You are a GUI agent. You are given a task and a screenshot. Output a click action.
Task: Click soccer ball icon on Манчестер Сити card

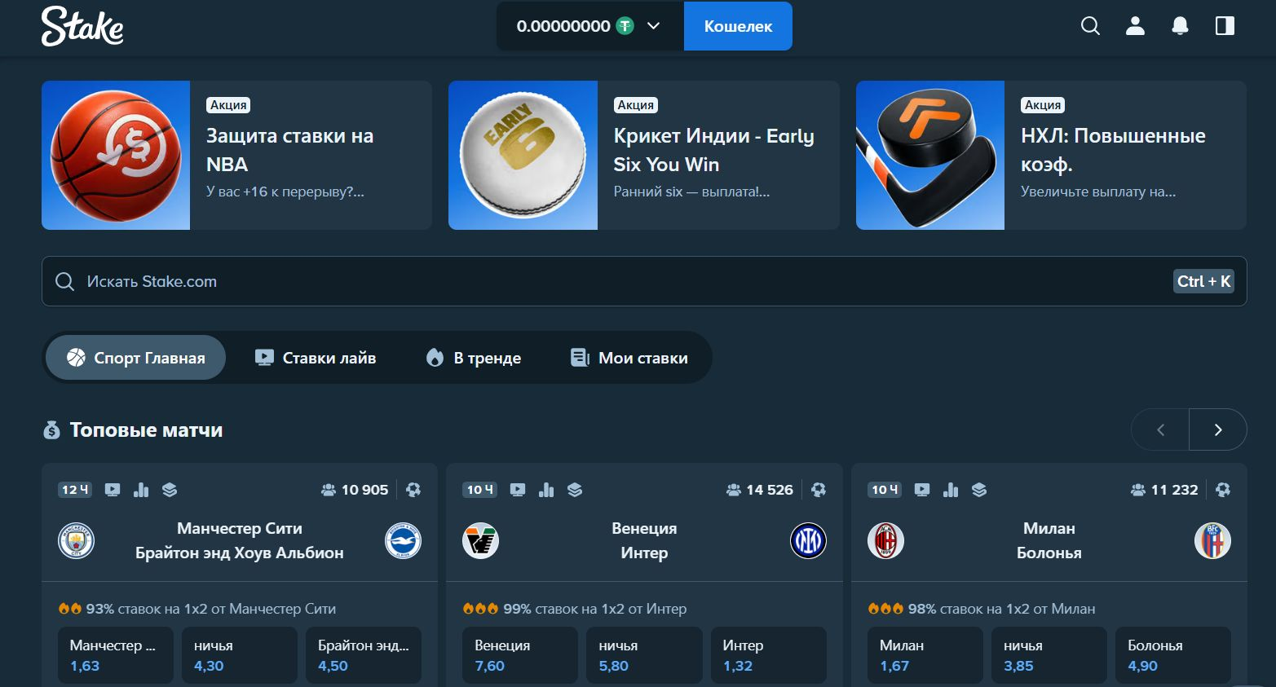pos(413,490)
